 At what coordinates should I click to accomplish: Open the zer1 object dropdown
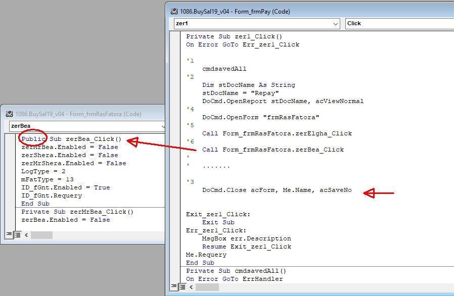click(336, 23)
